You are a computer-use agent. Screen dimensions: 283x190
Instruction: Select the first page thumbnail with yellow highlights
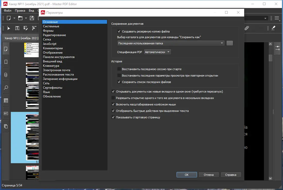point(31,50)
